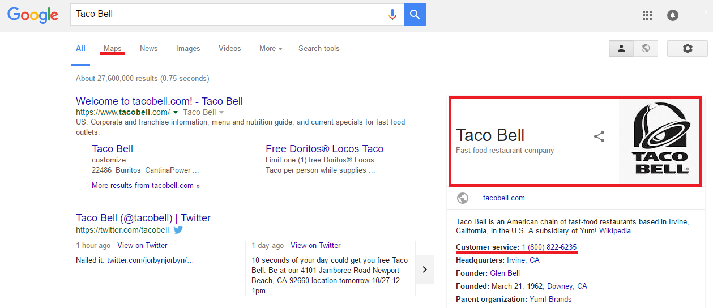Image resolution: width=713 pixels, height=308 pixels.
Task: Show next tweets with the arrow
Action: coord(425,269)
